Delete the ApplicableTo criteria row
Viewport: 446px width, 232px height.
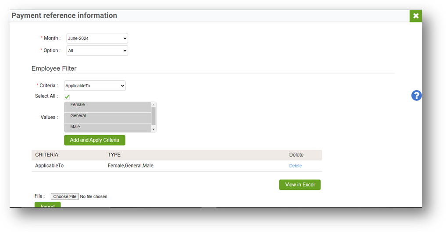point(295,166)
